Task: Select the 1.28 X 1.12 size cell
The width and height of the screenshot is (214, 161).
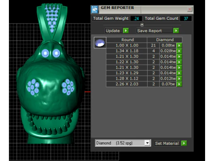Action: coord(127,78)
